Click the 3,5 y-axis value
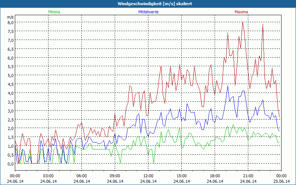The width and height of the screenshot is (296, 185). (11, 102)
